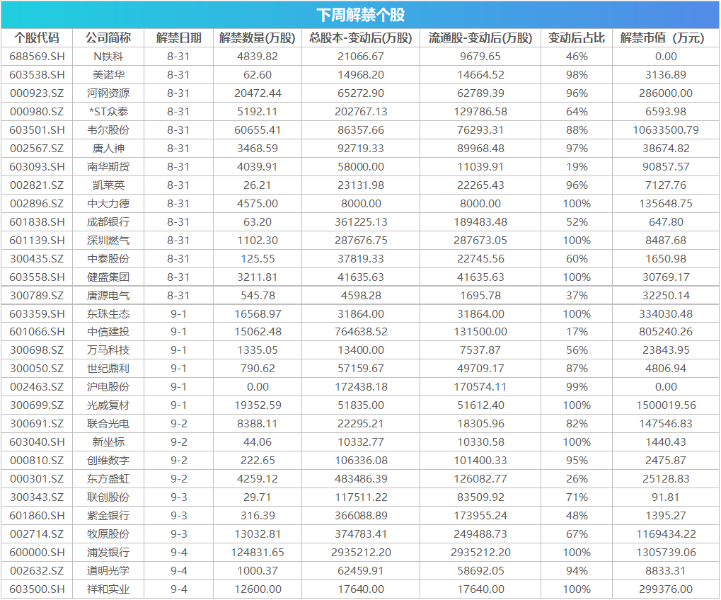Click company name 凯莱英
This screenshot has width=721, height=600.
108,185
